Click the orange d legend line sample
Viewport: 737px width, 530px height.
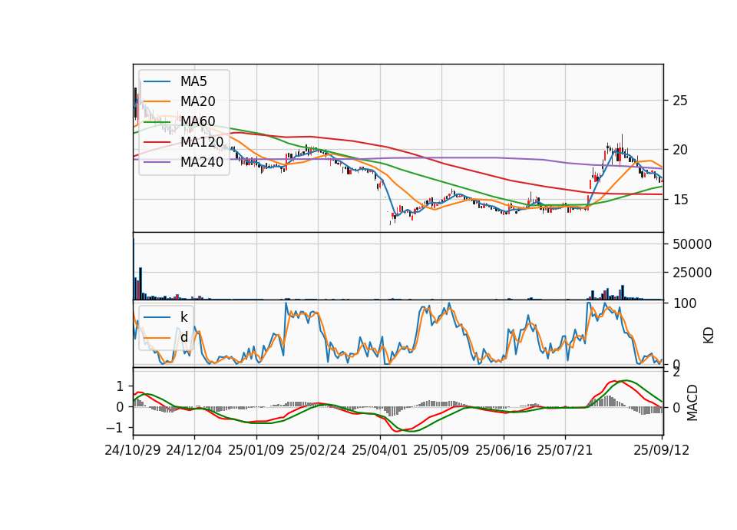click(x=157, y=337)
